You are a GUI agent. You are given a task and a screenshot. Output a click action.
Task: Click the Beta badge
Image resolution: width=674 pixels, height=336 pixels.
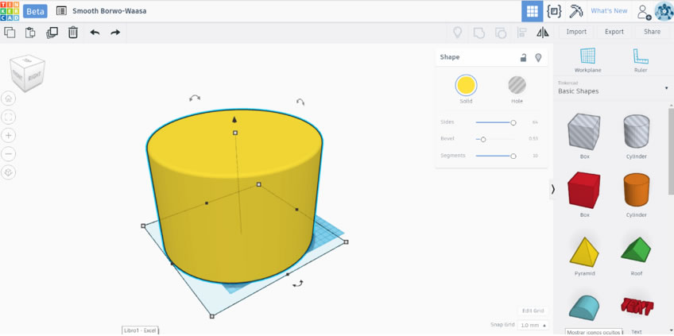pos(35,11)
